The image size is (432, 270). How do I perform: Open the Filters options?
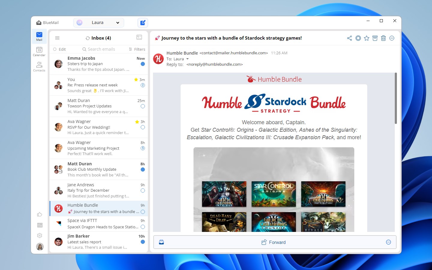[x=137, y=49]
